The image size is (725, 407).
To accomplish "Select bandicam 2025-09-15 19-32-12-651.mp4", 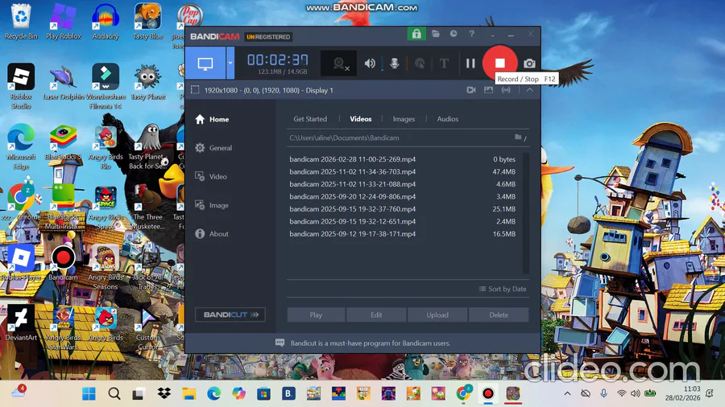I will point(403,221).
